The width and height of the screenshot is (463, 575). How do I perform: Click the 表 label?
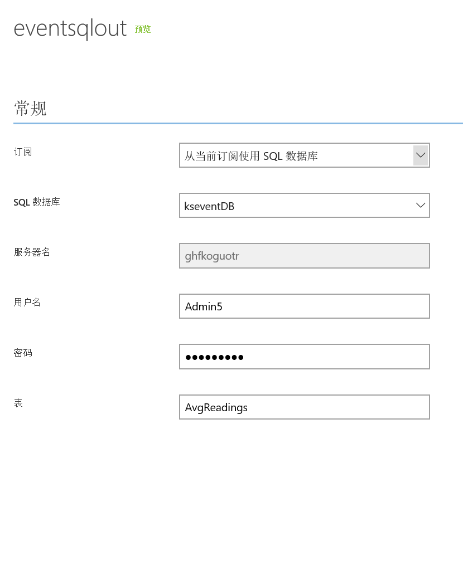[18, 403]
